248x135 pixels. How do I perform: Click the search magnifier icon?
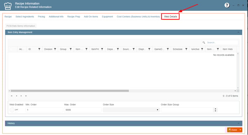(204, 43)
